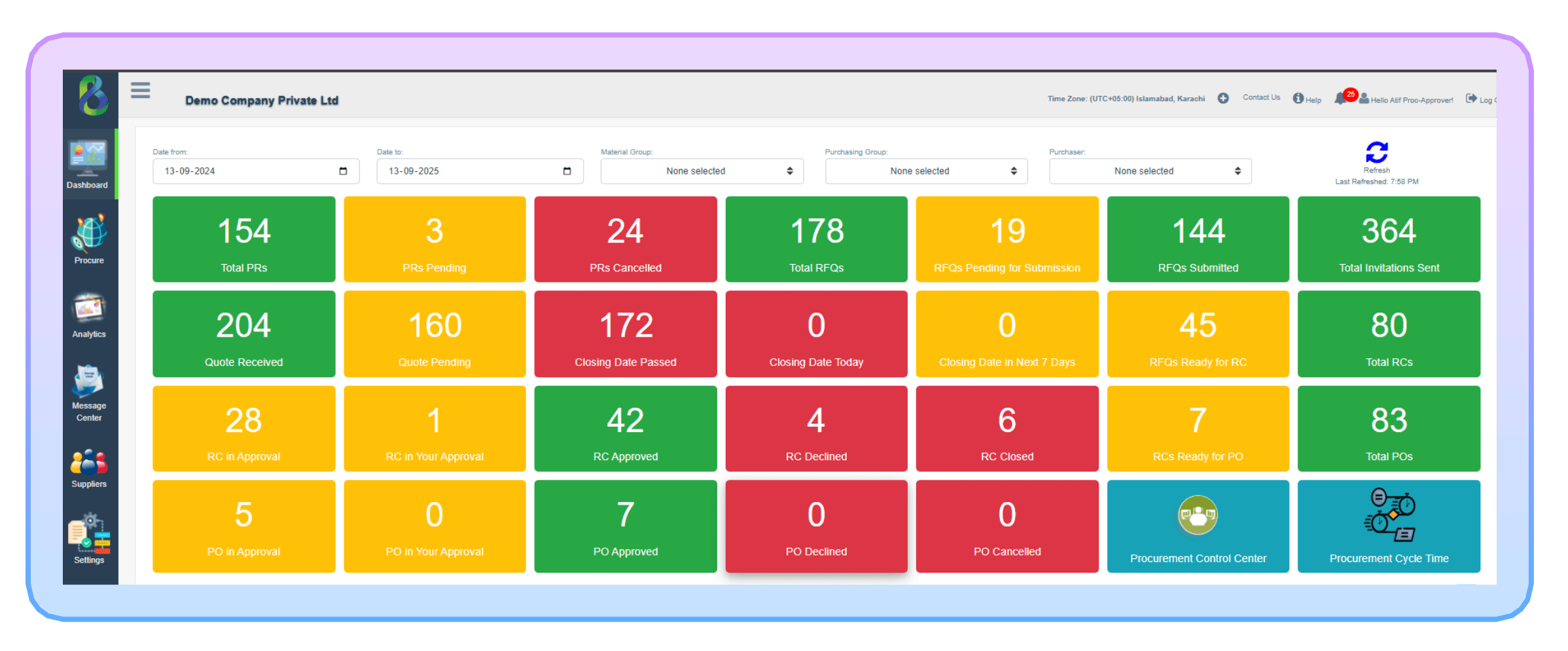Click the plus icon beside time zone

[1223, 98]
